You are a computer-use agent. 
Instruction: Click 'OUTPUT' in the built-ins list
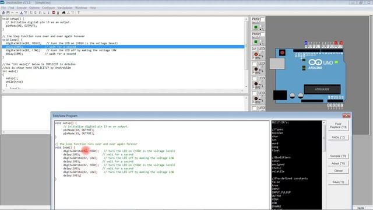(277, 196)
